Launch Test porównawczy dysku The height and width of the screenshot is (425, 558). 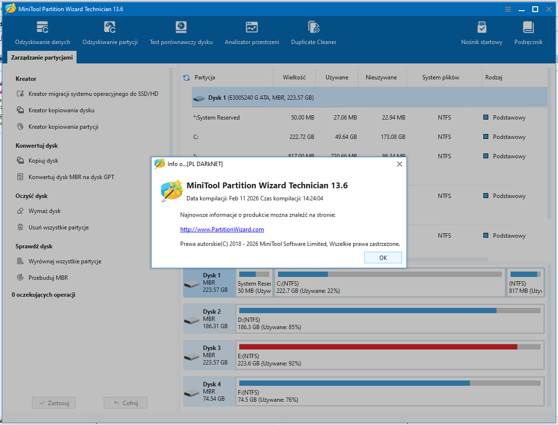coord(181,33)
